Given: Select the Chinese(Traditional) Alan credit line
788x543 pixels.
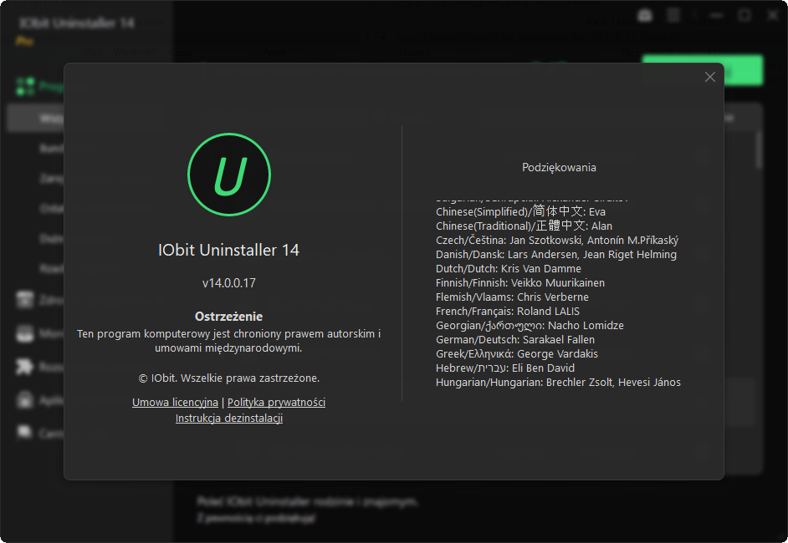Looking at the screenshot, I should point(524,226).
